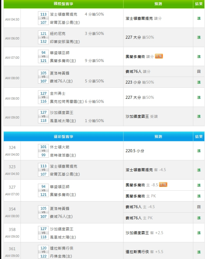The height and width of the screenshot is (259, 206).
Task: Click the 國際盤賽事 table header
Action: tap(64, 4)
